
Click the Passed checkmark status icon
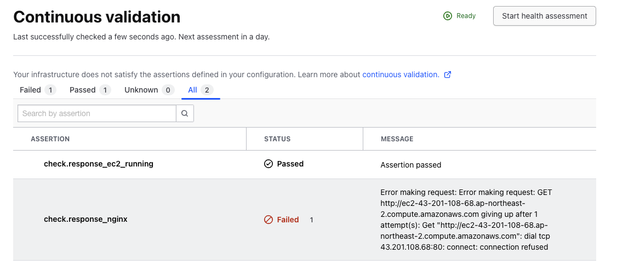point(268,164)
